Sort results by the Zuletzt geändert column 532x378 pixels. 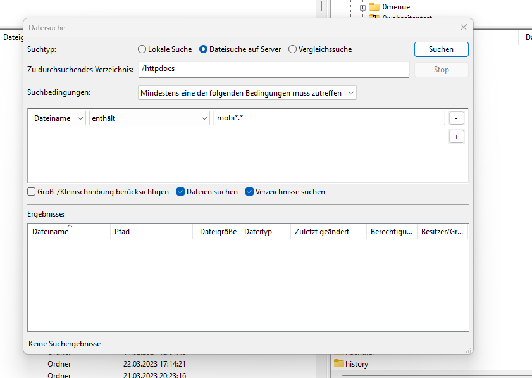point(321,232)
